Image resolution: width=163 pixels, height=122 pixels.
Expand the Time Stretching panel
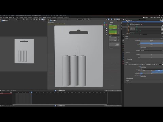tap(129, 59)
